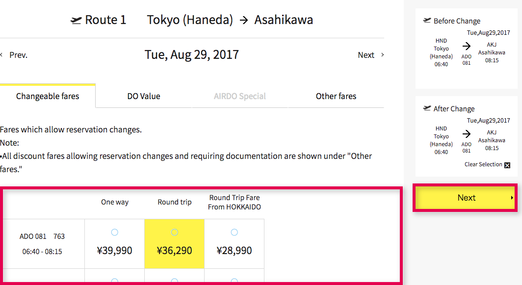Click the airplane icon next to Before Change
Viewport: 522px width, 285px height.
click(x=427, y=21)
